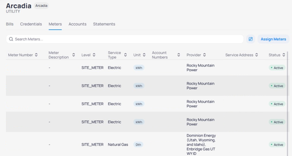The height and width of the screenshot is (156, 292).
Task: Open the Statements tab
Action: tap(104, 24)
